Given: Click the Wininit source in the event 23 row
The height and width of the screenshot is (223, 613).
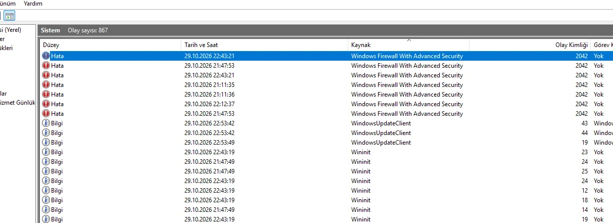Looking at the screenshot, I should pyautogui.click(x=361, y=152).
